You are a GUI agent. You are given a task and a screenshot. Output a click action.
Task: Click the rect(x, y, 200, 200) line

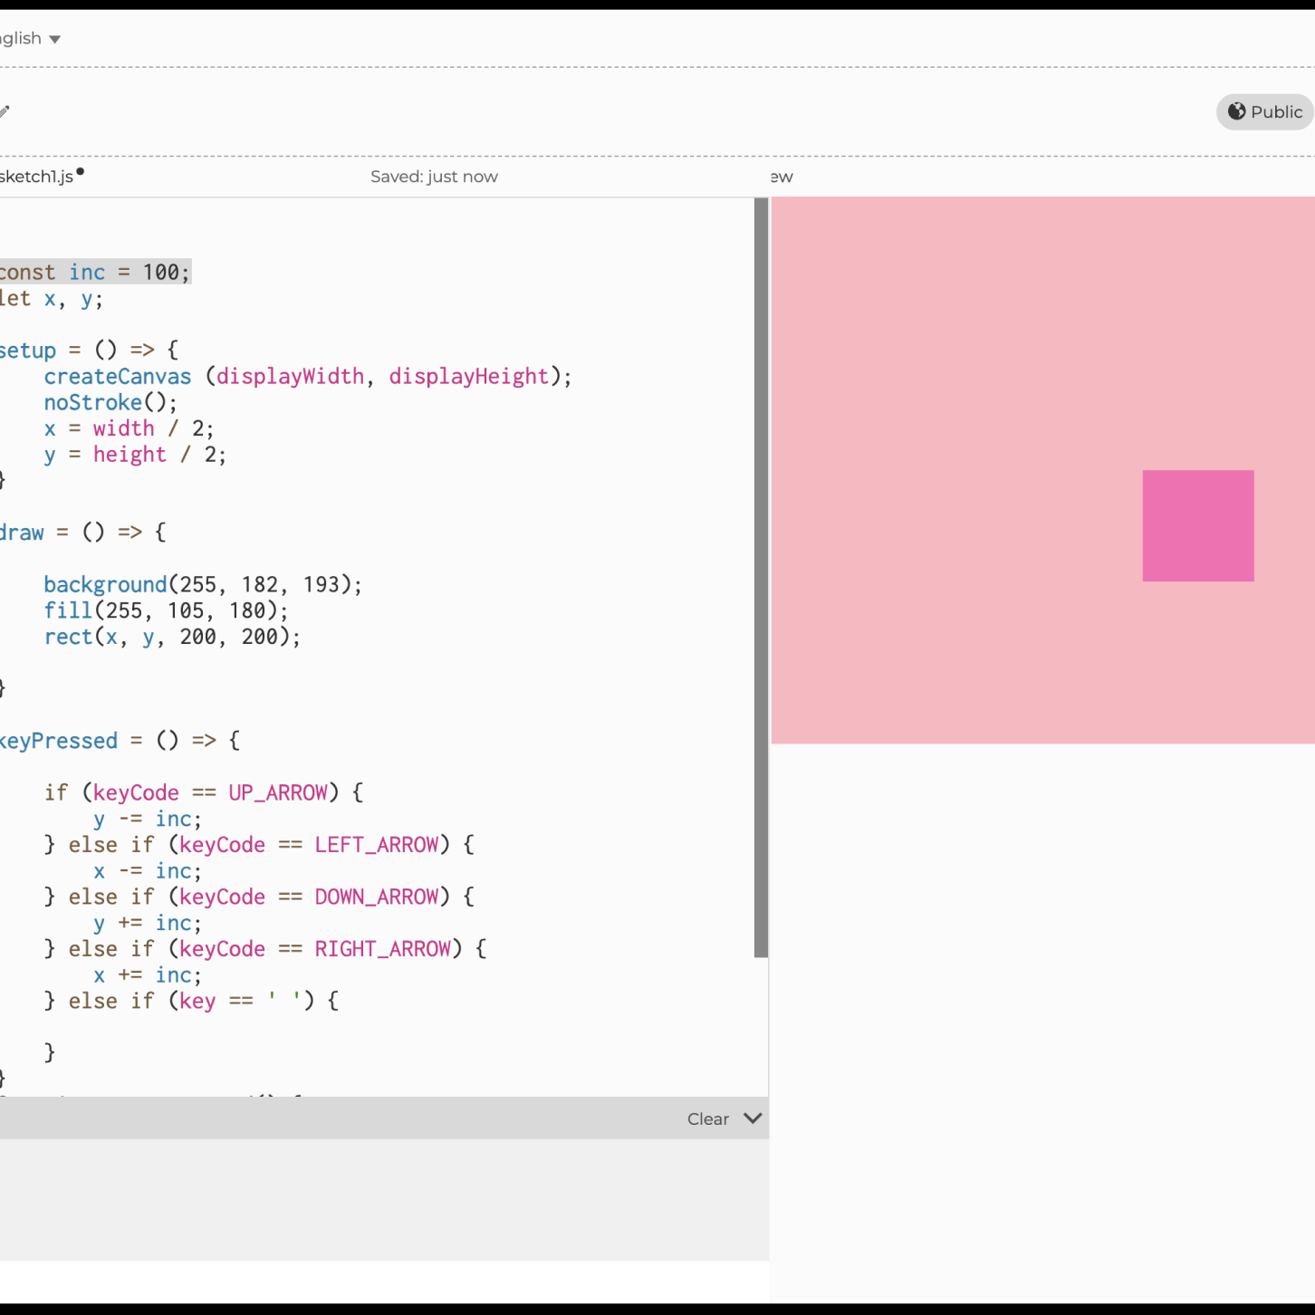click(x=172, y=637)
